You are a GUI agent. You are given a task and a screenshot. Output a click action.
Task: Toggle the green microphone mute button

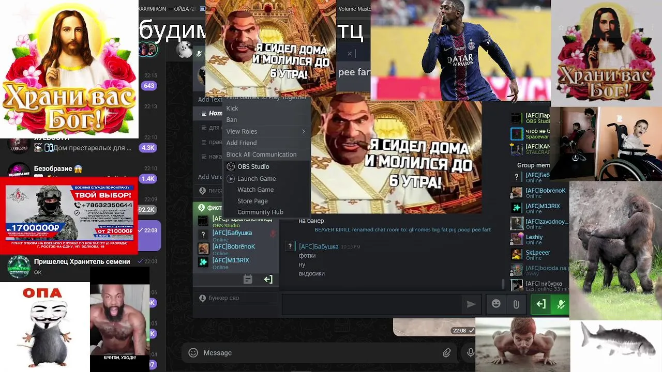(x=560, y=304)
